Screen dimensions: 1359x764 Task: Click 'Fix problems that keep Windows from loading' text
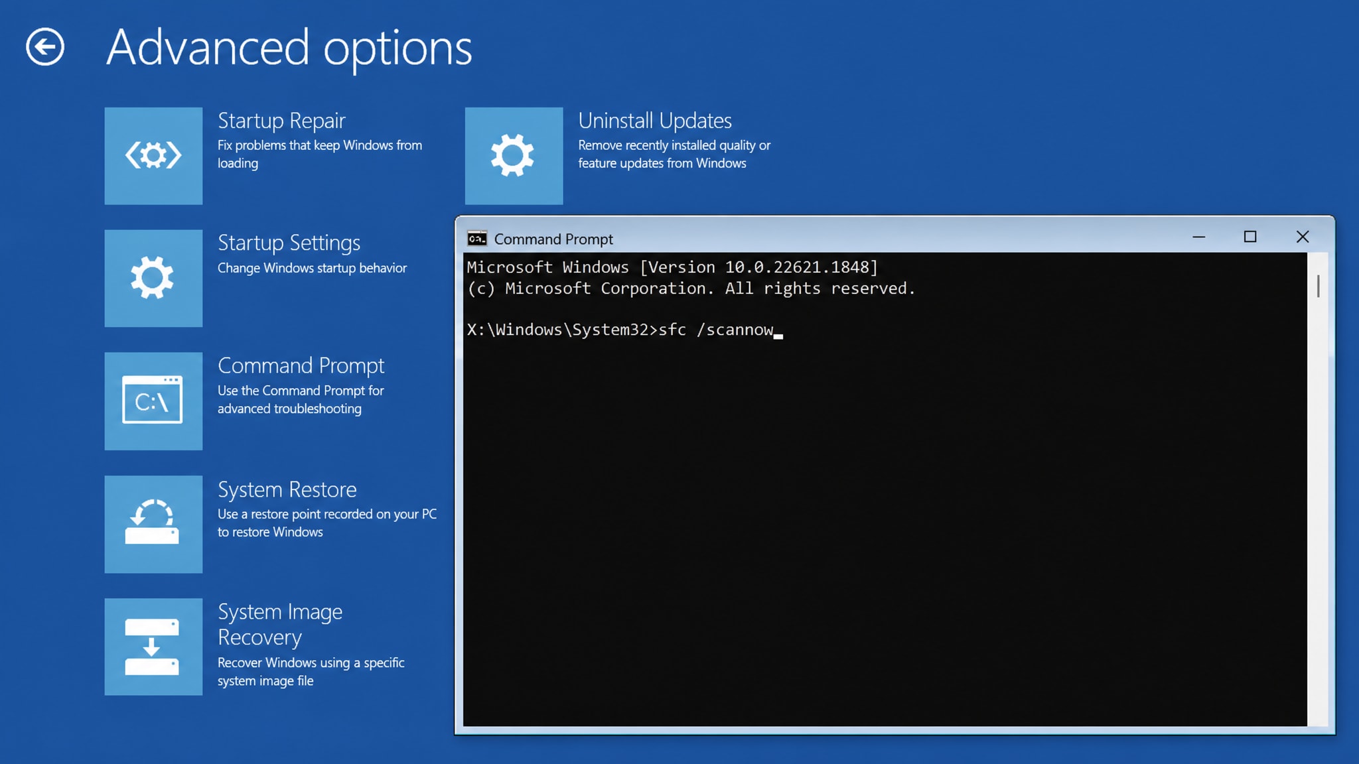[320, 154]
